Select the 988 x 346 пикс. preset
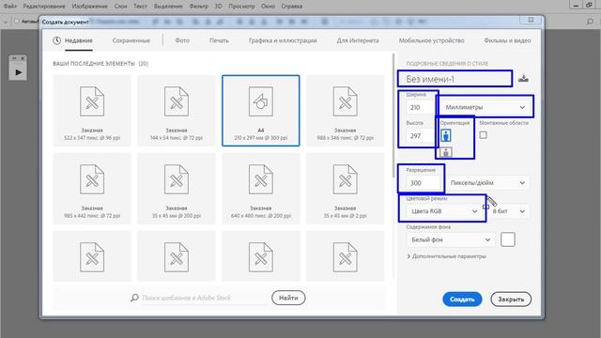 click(x=345, y=111)
